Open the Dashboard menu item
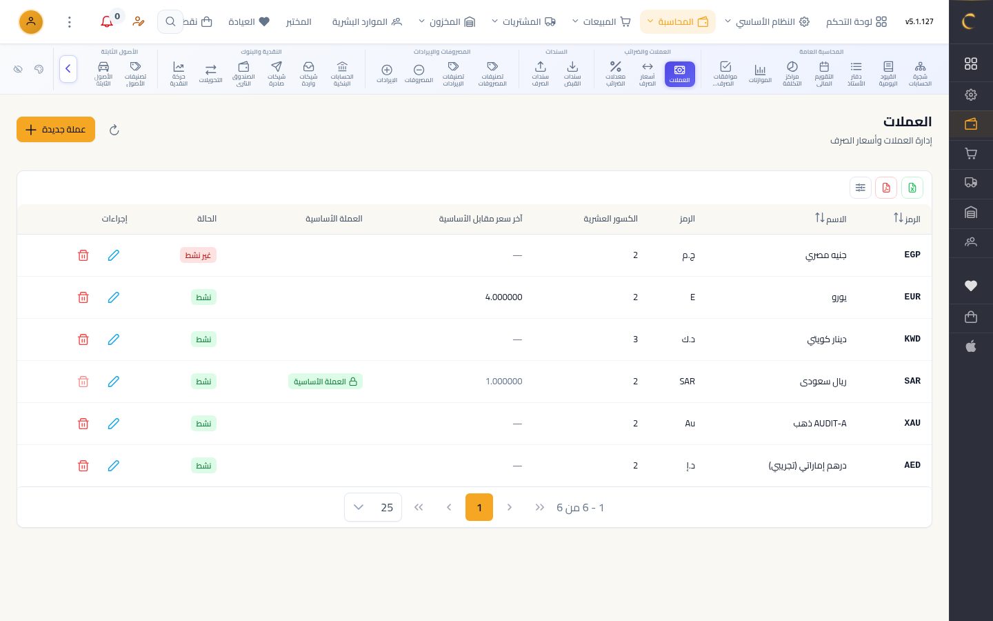This screenshot has height=621, width=993. pyautogui.click(x=856, y=22)
